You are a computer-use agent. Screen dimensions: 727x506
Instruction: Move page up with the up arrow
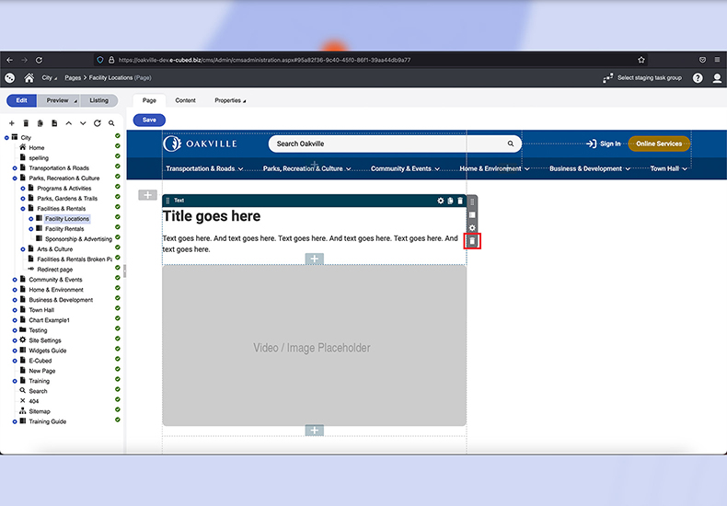[x=68, y=123]
